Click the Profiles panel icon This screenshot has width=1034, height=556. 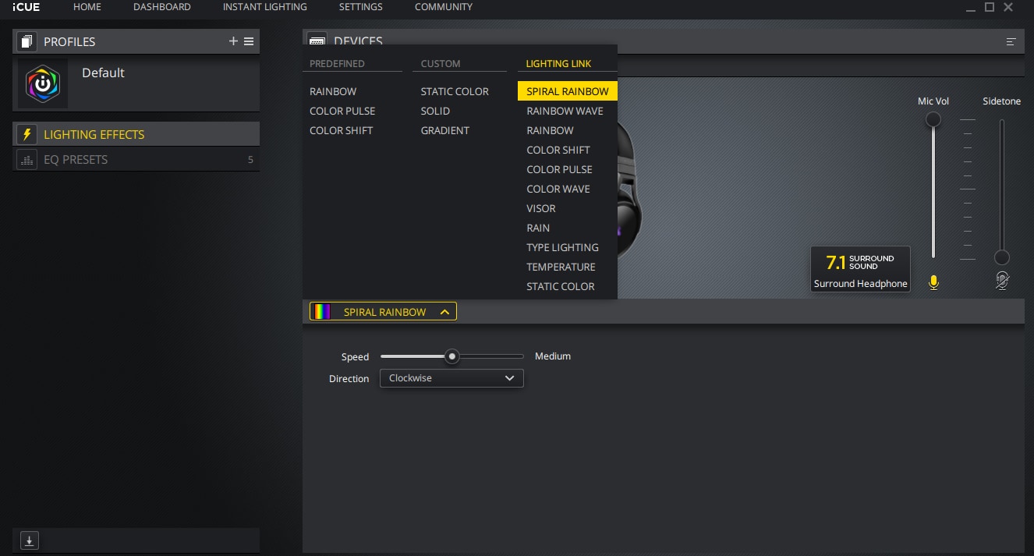[x=27, y=41]
